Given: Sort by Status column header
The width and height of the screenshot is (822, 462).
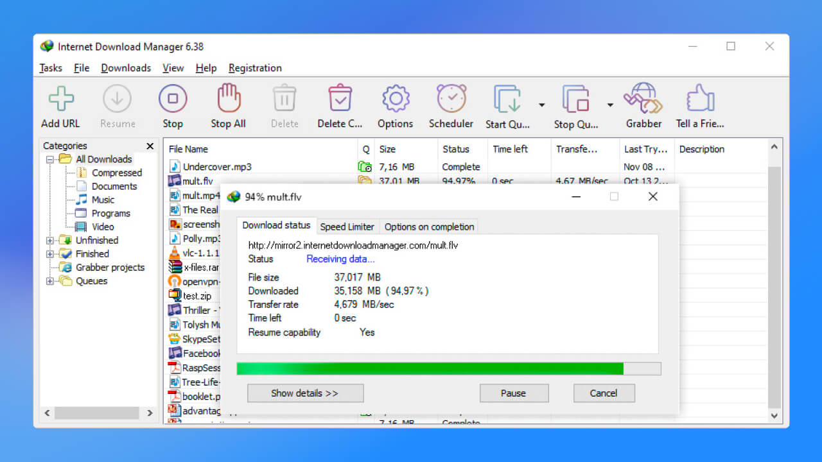Looking at the screenshot, I should [462, 149].
